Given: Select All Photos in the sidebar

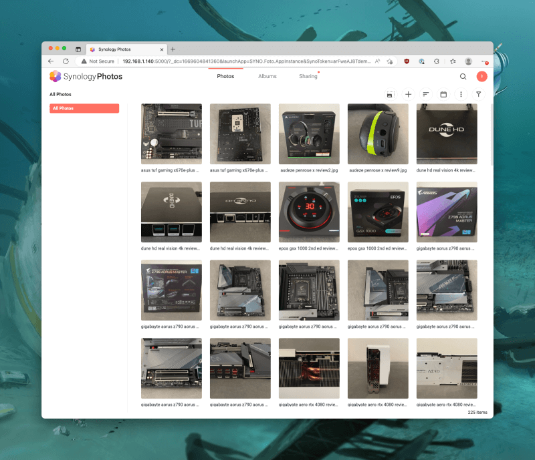Looking at the screenshot, I should [83, 108].
